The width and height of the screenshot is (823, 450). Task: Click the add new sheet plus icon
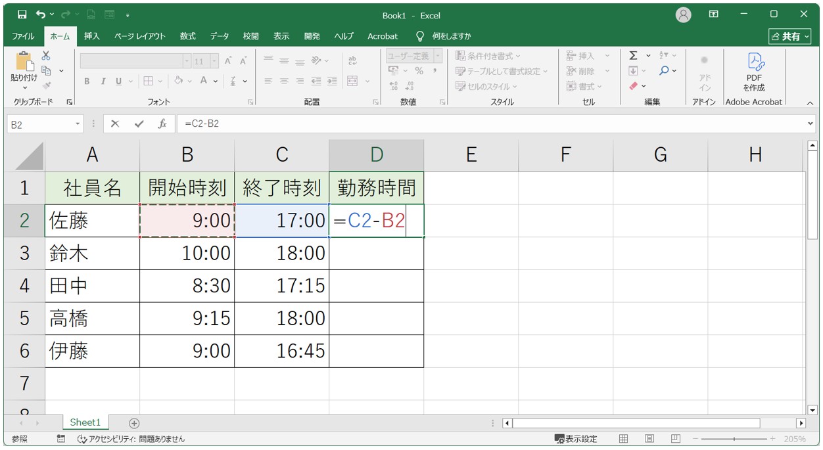click(x=134, y=423)
